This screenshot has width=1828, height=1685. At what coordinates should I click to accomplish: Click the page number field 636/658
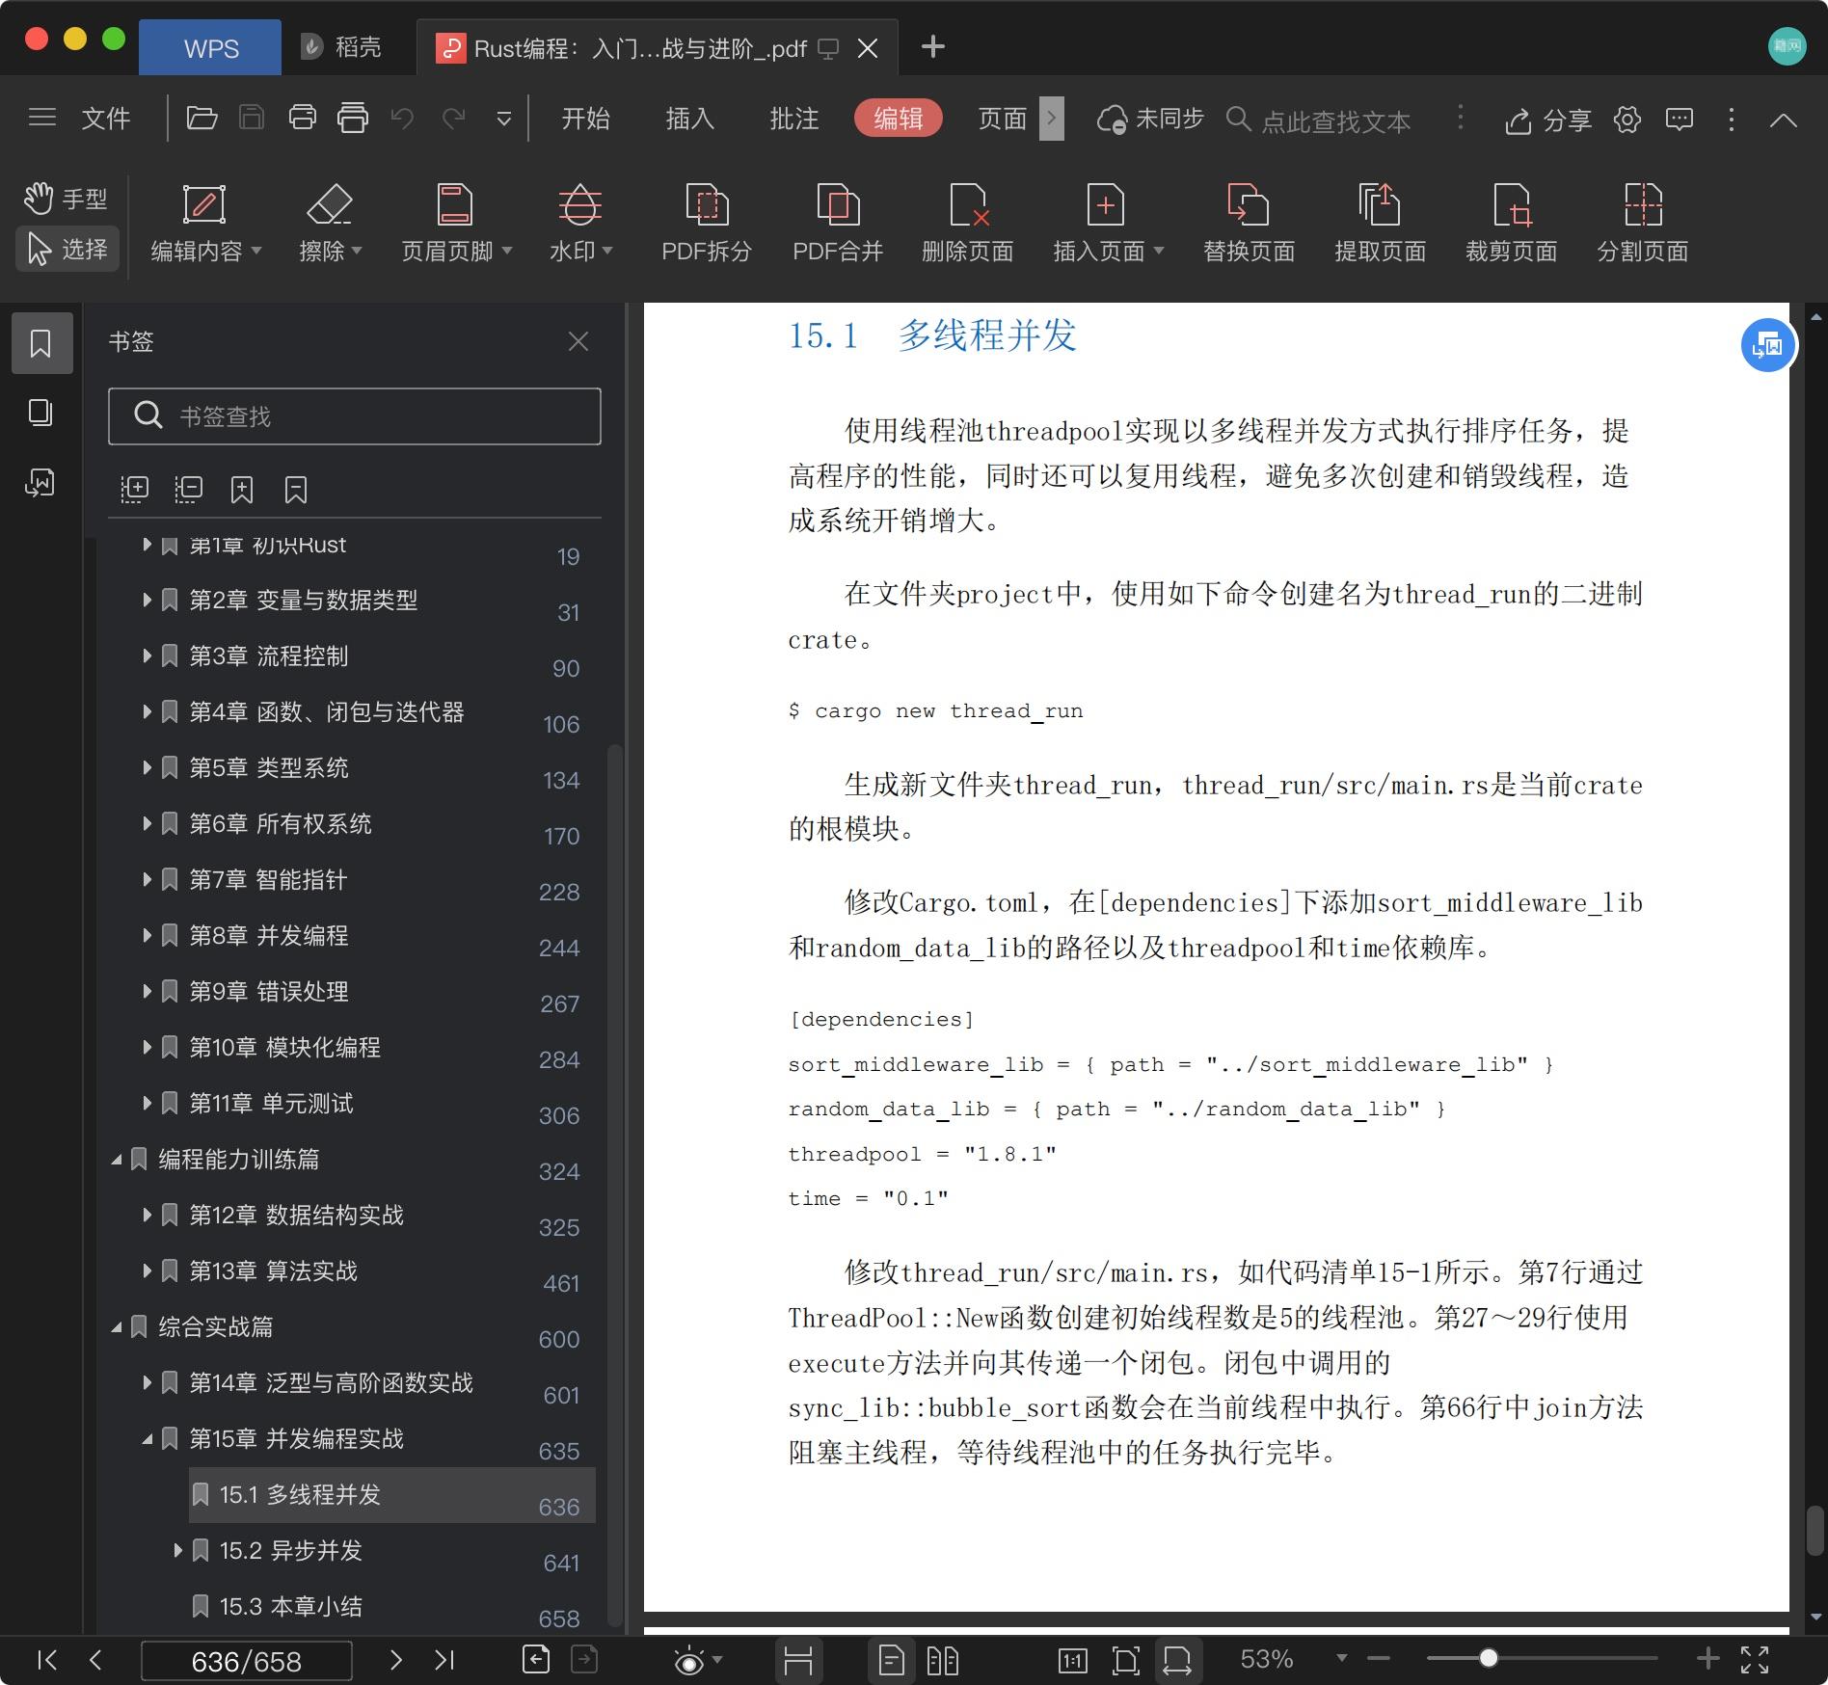point(247,1661)
